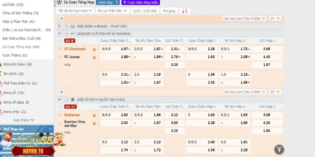This screenshot has height=157, width=315.
Task: Click the Serie A Brazil league badge icon
Action: tap(72, 26)
